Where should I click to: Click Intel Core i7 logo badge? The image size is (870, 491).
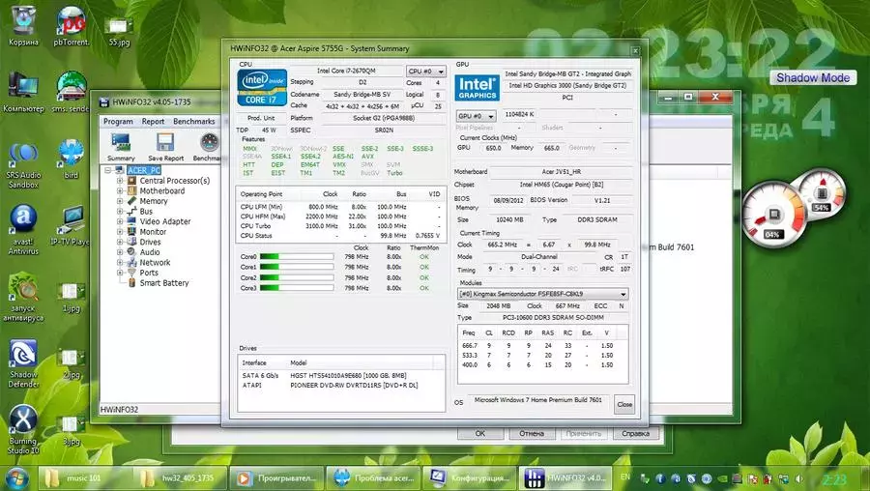[262, 87]
